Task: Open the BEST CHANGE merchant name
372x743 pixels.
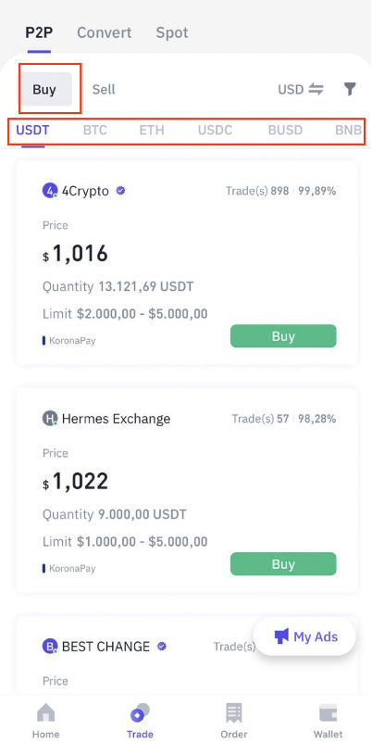Action: 105,647
